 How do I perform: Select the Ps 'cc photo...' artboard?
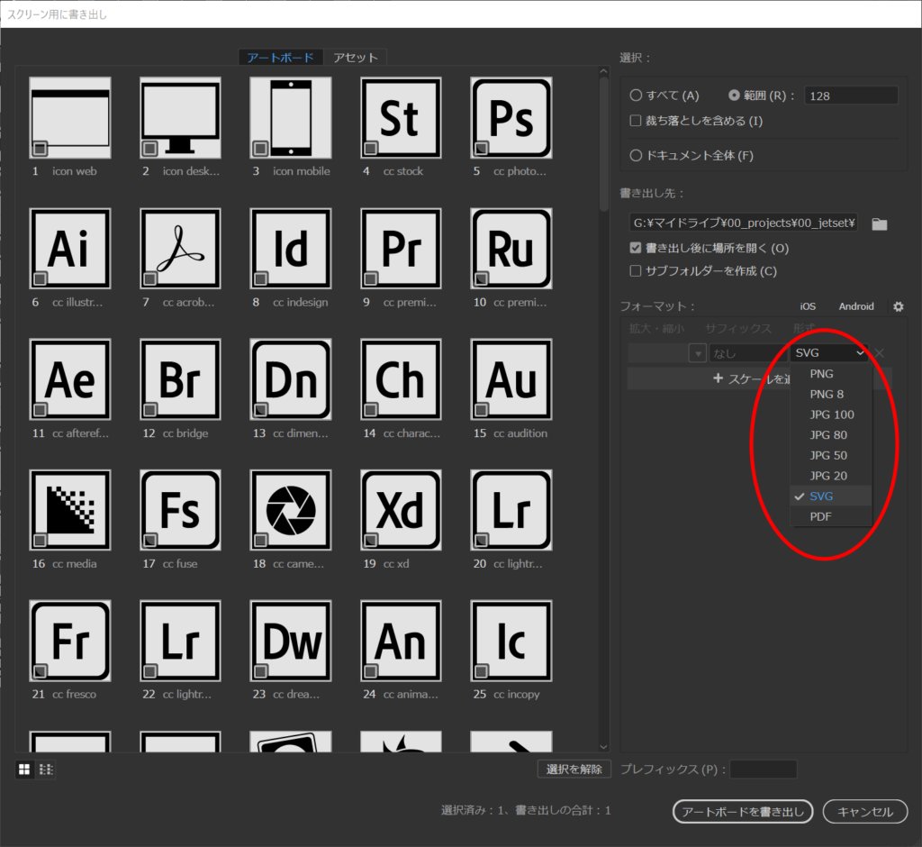511,118
